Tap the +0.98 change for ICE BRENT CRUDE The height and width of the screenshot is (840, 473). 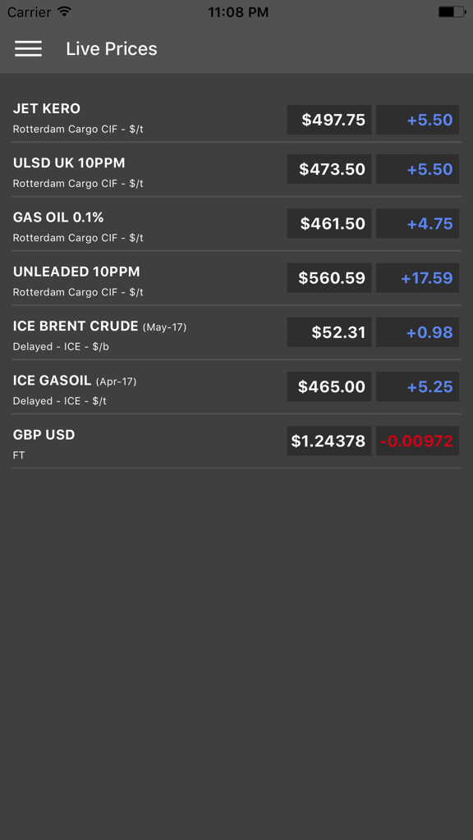pos(417,331)
